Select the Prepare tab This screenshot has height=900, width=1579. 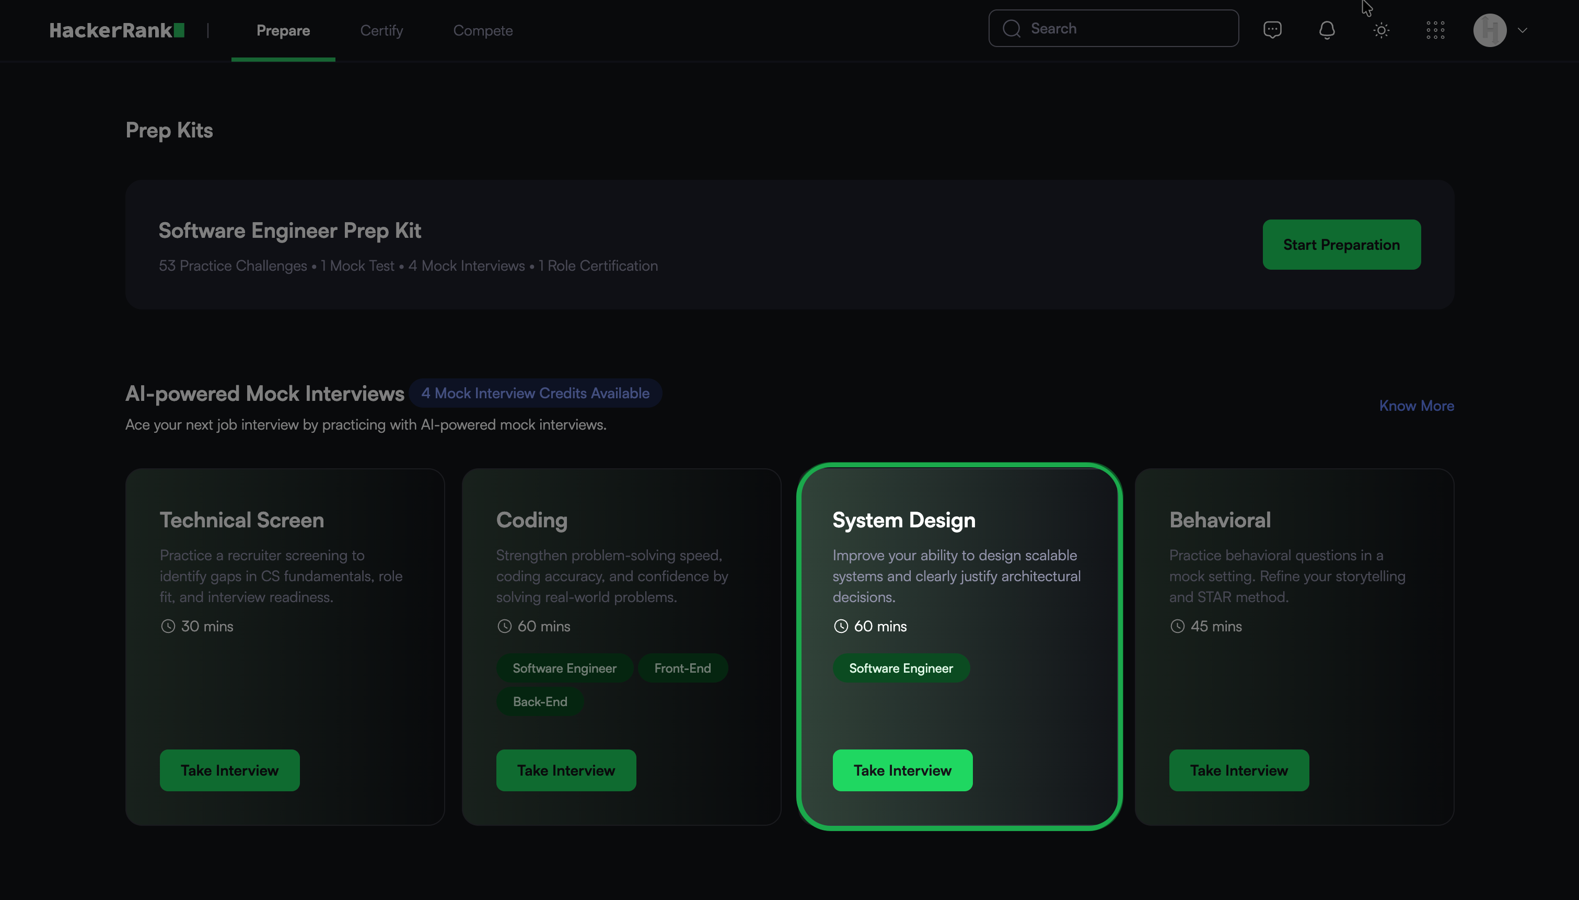point(283,30)
